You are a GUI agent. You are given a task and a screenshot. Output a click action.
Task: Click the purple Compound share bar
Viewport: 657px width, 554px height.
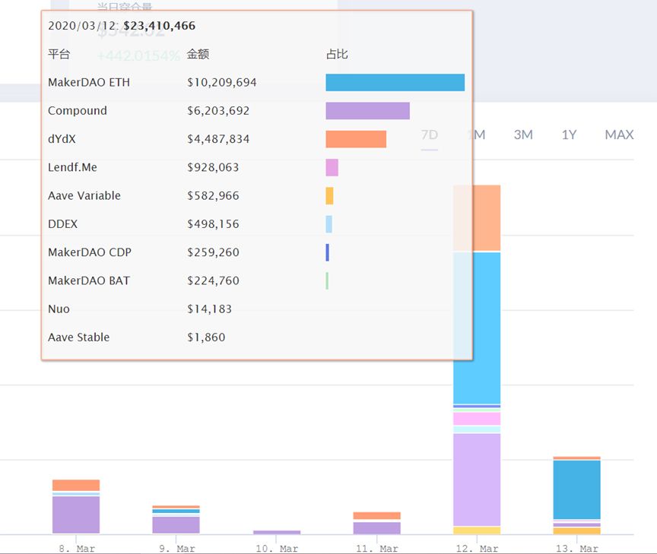[367, 111]
